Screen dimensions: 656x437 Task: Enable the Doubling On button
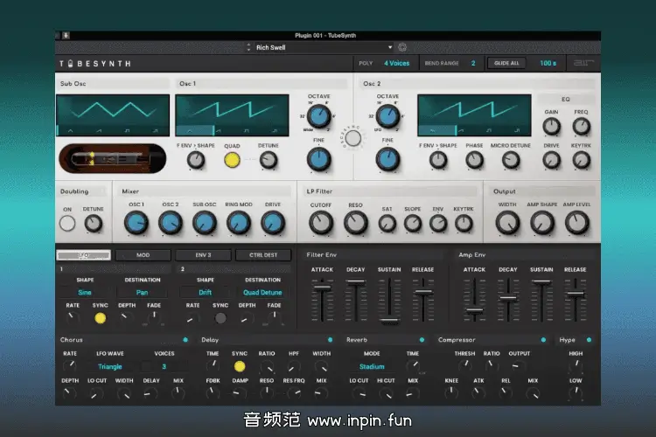67,223
